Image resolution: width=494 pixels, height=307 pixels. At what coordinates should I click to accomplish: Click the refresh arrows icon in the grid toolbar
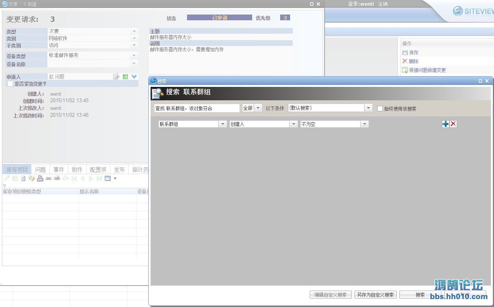pos(32,178)
